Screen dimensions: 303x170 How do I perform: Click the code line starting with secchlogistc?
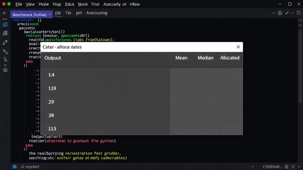coord(78,158)
